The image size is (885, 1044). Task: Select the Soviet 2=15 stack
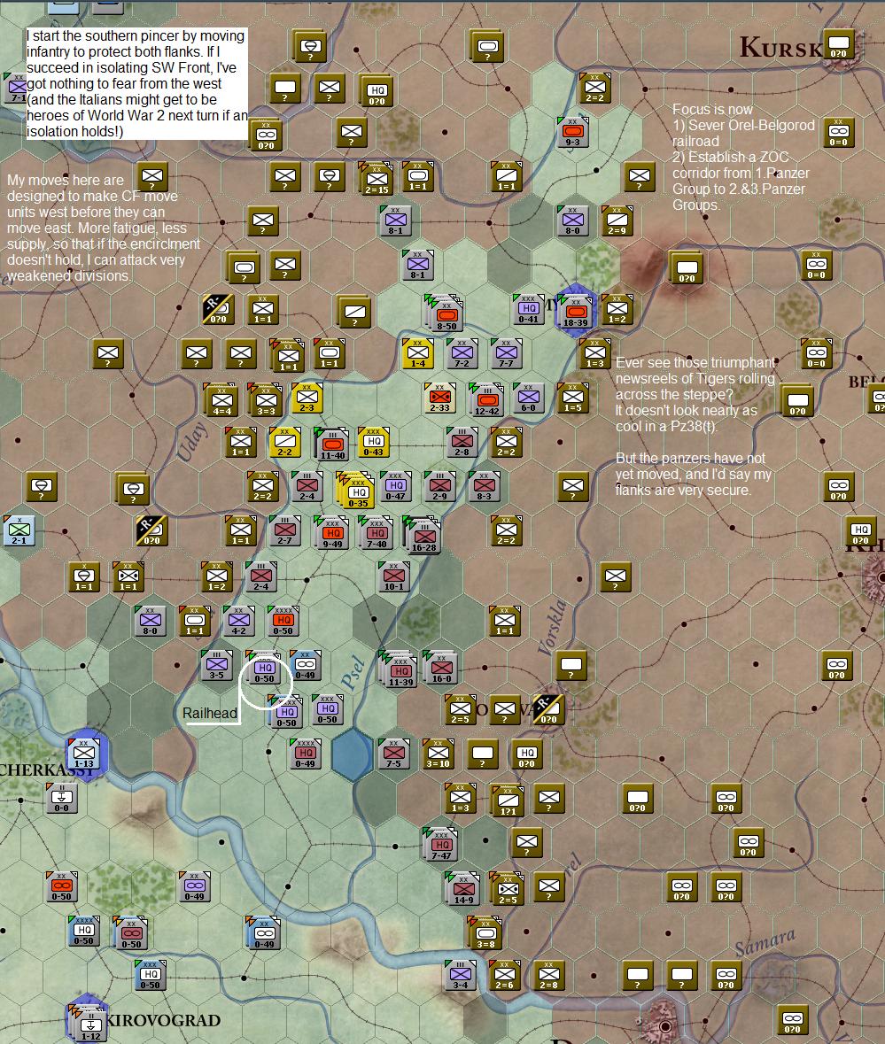point(377,178)
